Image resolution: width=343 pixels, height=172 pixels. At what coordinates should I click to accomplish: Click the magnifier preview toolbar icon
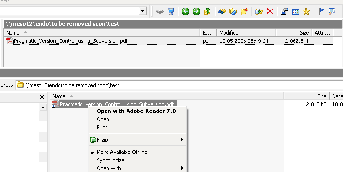(x=332, y=11)
